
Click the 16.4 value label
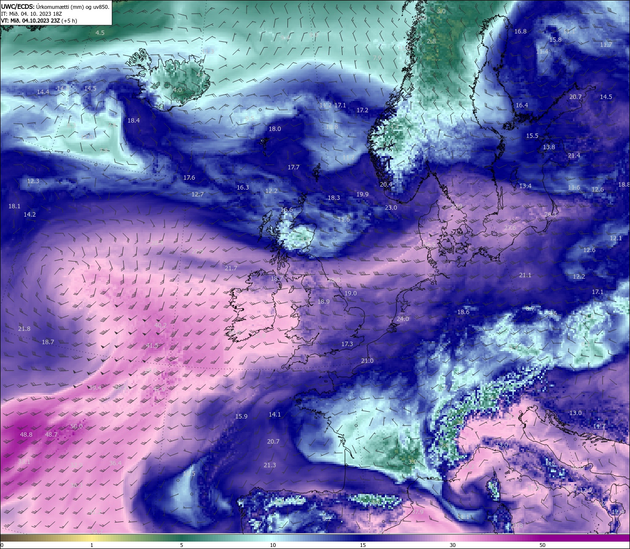click(x=522, y=105)
